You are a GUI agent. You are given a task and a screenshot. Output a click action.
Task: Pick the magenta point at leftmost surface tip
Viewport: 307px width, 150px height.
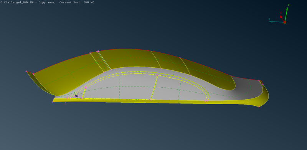[x=26, y=71]
